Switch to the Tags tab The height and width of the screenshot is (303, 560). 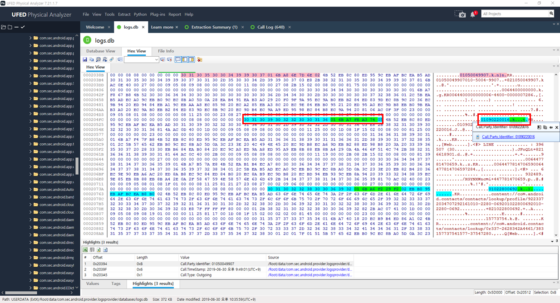(116, 283)
